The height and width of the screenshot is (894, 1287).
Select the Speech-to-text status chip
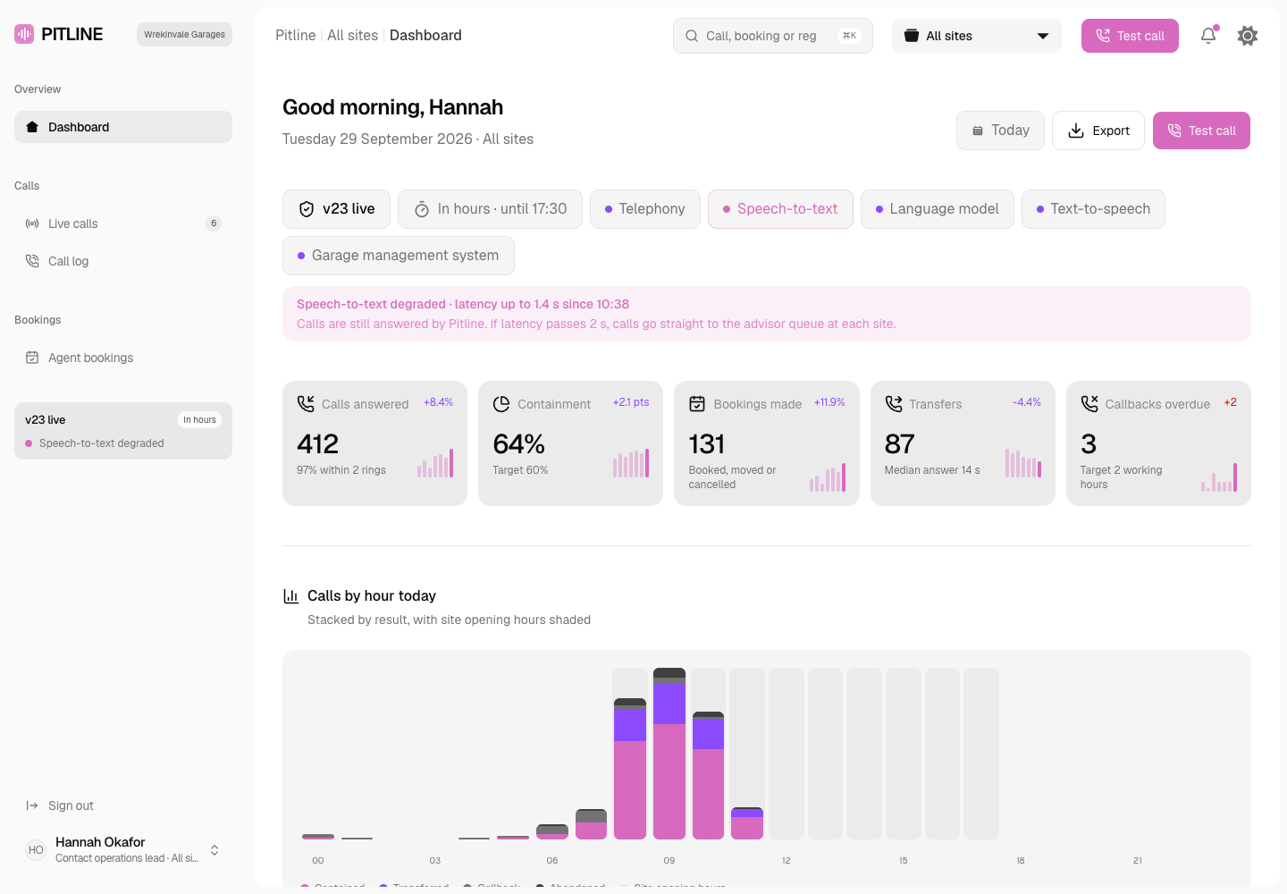780,209
